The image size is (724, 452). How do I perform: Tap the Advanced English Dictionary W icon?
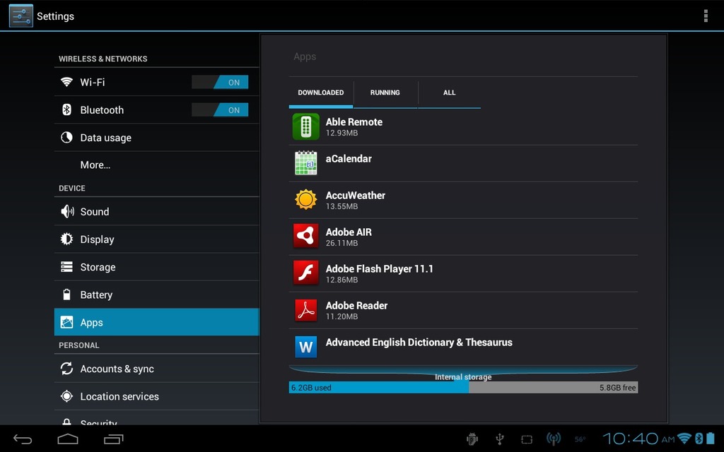coord(305,347)
